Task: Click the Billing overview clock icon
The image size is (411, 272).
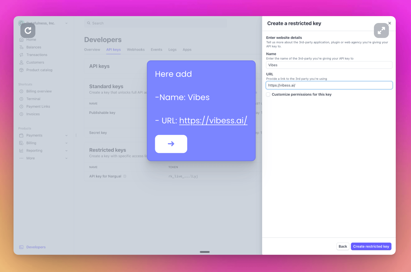Action: click(x=21, y=91)
